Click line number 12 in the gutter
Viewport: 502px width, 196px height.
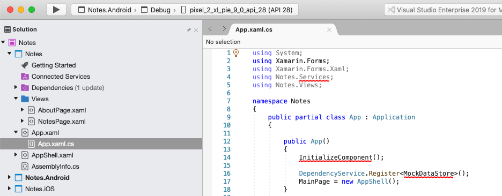[x=227, y=141]
